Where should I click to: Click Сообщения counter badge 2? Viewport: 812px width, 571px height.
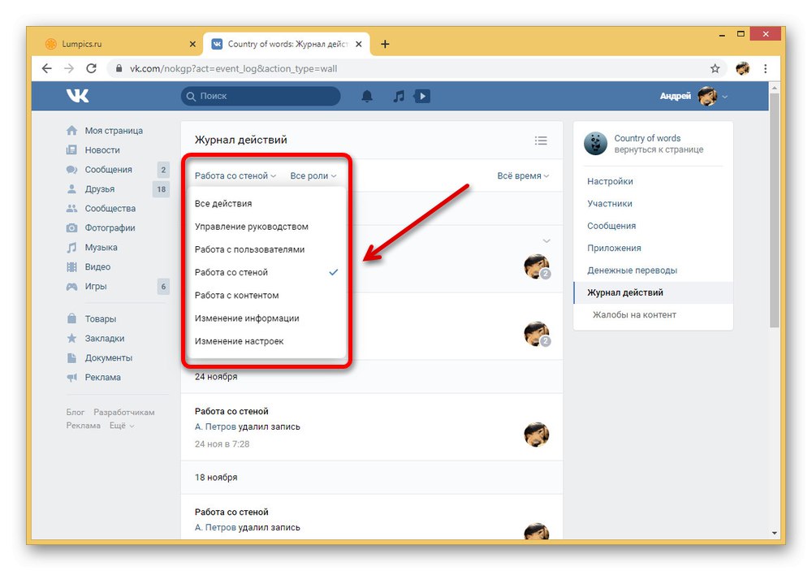(x=164, y=170)
